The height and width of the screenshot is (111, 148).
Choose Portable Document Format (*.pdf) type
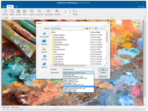tap(78, 88)
